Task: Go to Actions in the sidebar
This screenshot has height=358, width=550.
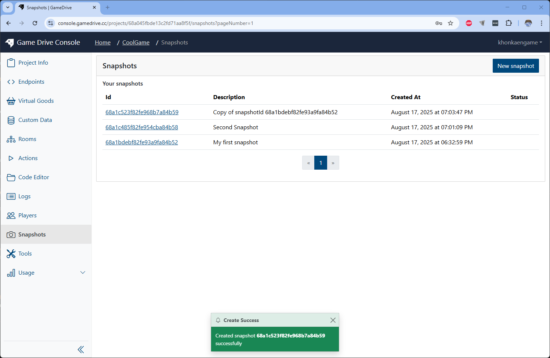Action: click(x=28, y=158)
